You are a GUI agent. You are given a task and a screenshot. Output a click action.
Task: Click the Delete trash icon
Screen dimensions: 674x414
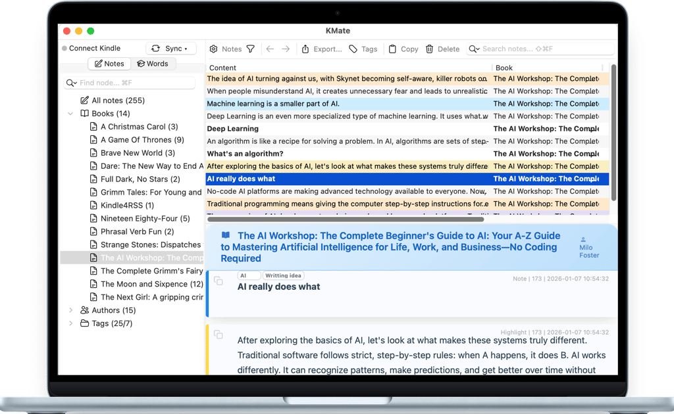[429, 49]
